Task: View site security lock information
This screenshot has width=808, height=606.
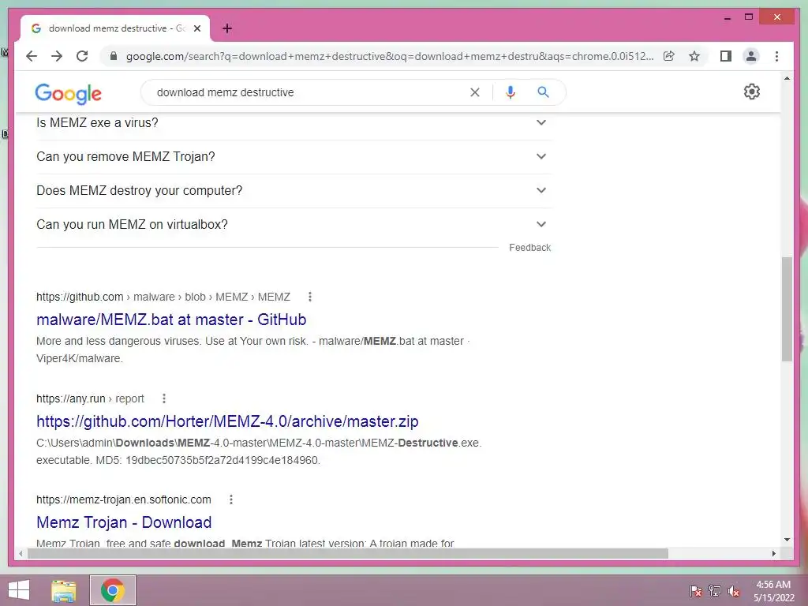Action: (114, 56)
